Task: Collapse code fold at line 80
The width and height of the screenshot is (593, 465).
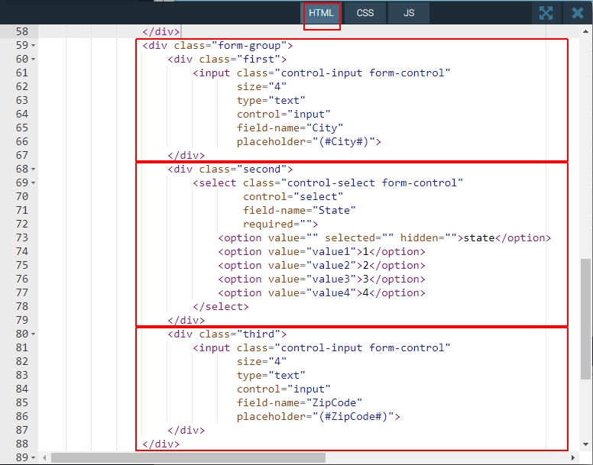Action: [34, 334]
